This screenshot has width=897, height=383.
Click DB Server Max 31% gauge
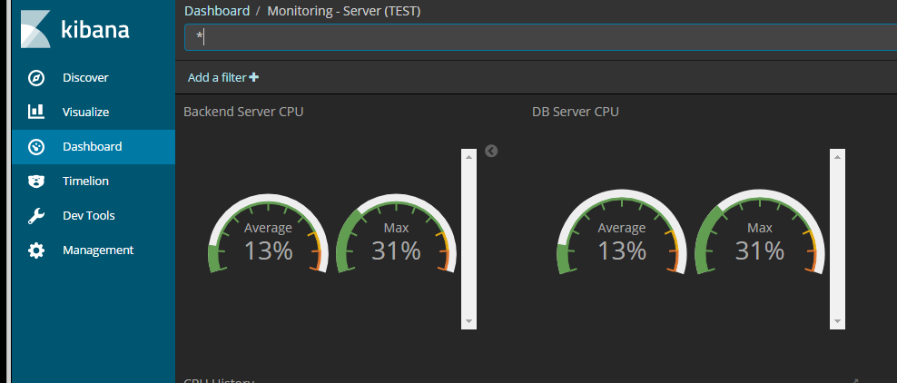pyautogui.click(x=760, y=233)
